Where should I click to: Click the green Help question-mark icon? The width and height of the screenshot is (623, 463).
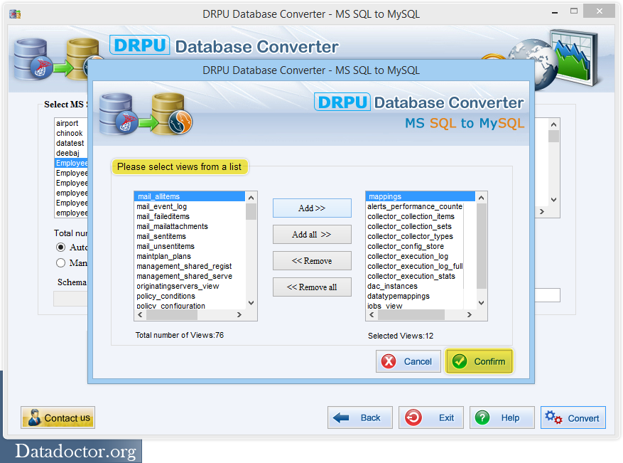(x=482, y=417)
